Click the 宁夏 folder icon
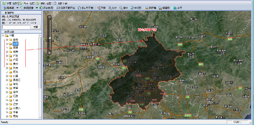Image resolution: width=254 pixels, height=125 pixels. 10,112
